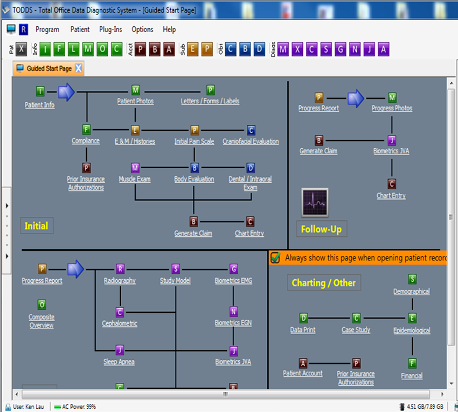Click the blue B icon above Body Evaluation

195,168
